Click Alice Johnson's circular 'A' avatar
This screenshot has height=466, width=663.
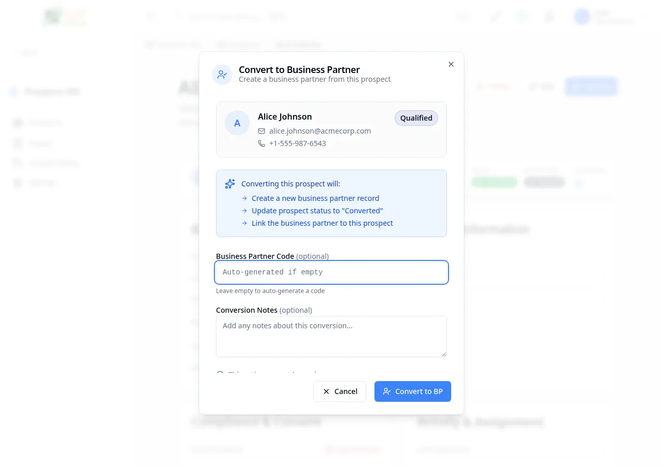tap(237, 123)
